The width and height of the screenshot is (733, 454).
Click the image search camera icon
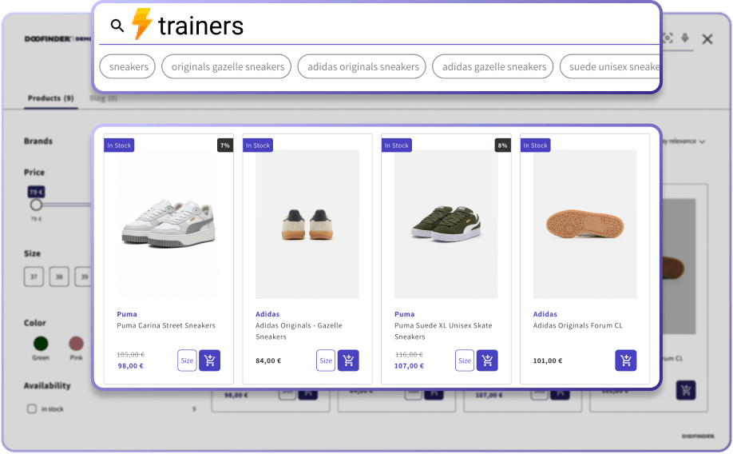(x=668, y=38)
